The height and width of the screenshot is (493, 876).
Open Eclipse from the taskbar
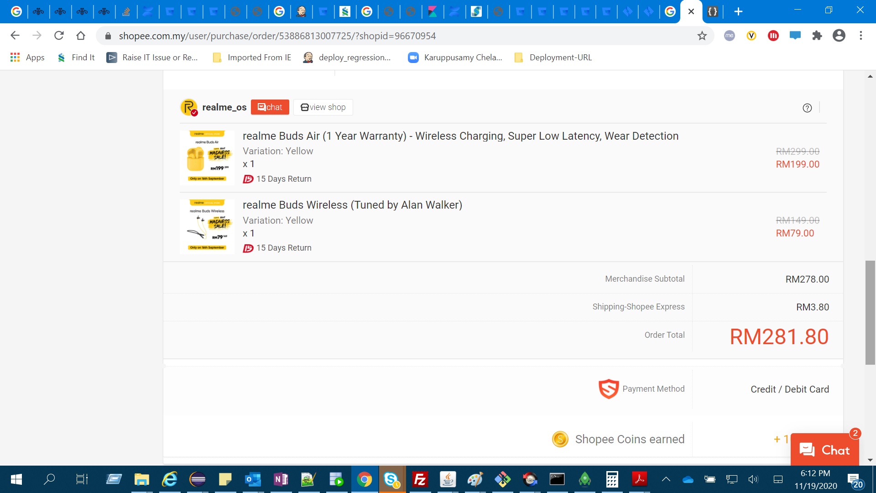click(x=198, y=479)
